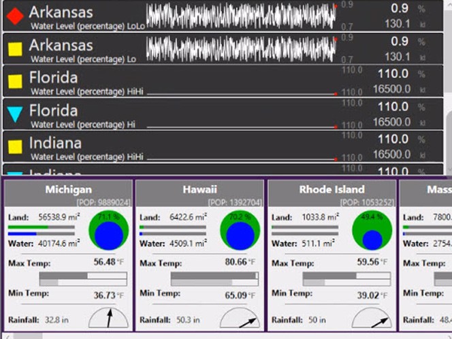452x339 pixels.
Task: Click Rhode Island's 49.4% pie chart
Action: pos(372,231)
